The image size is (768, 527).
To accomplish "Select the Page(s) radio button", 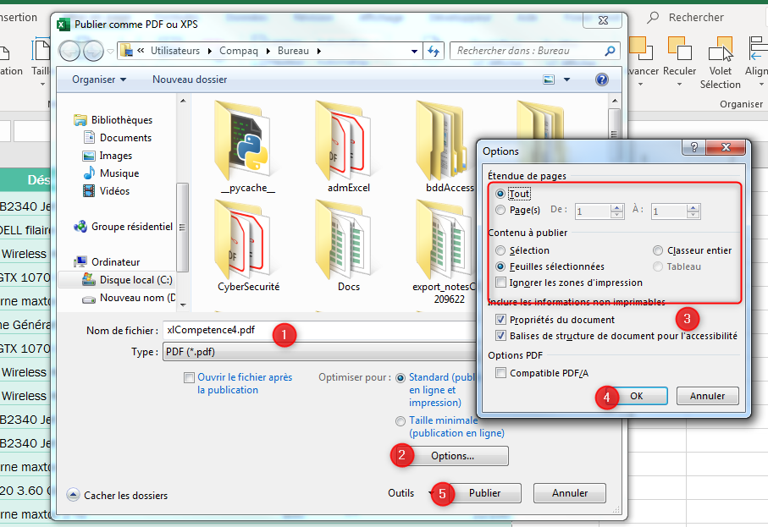I will coord(500,210).
